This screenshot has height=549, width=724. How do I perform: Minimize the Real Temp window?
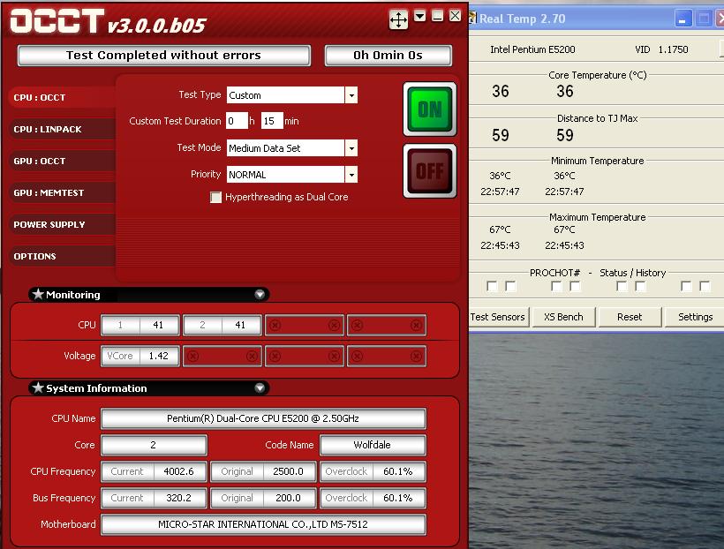point(683,19)
